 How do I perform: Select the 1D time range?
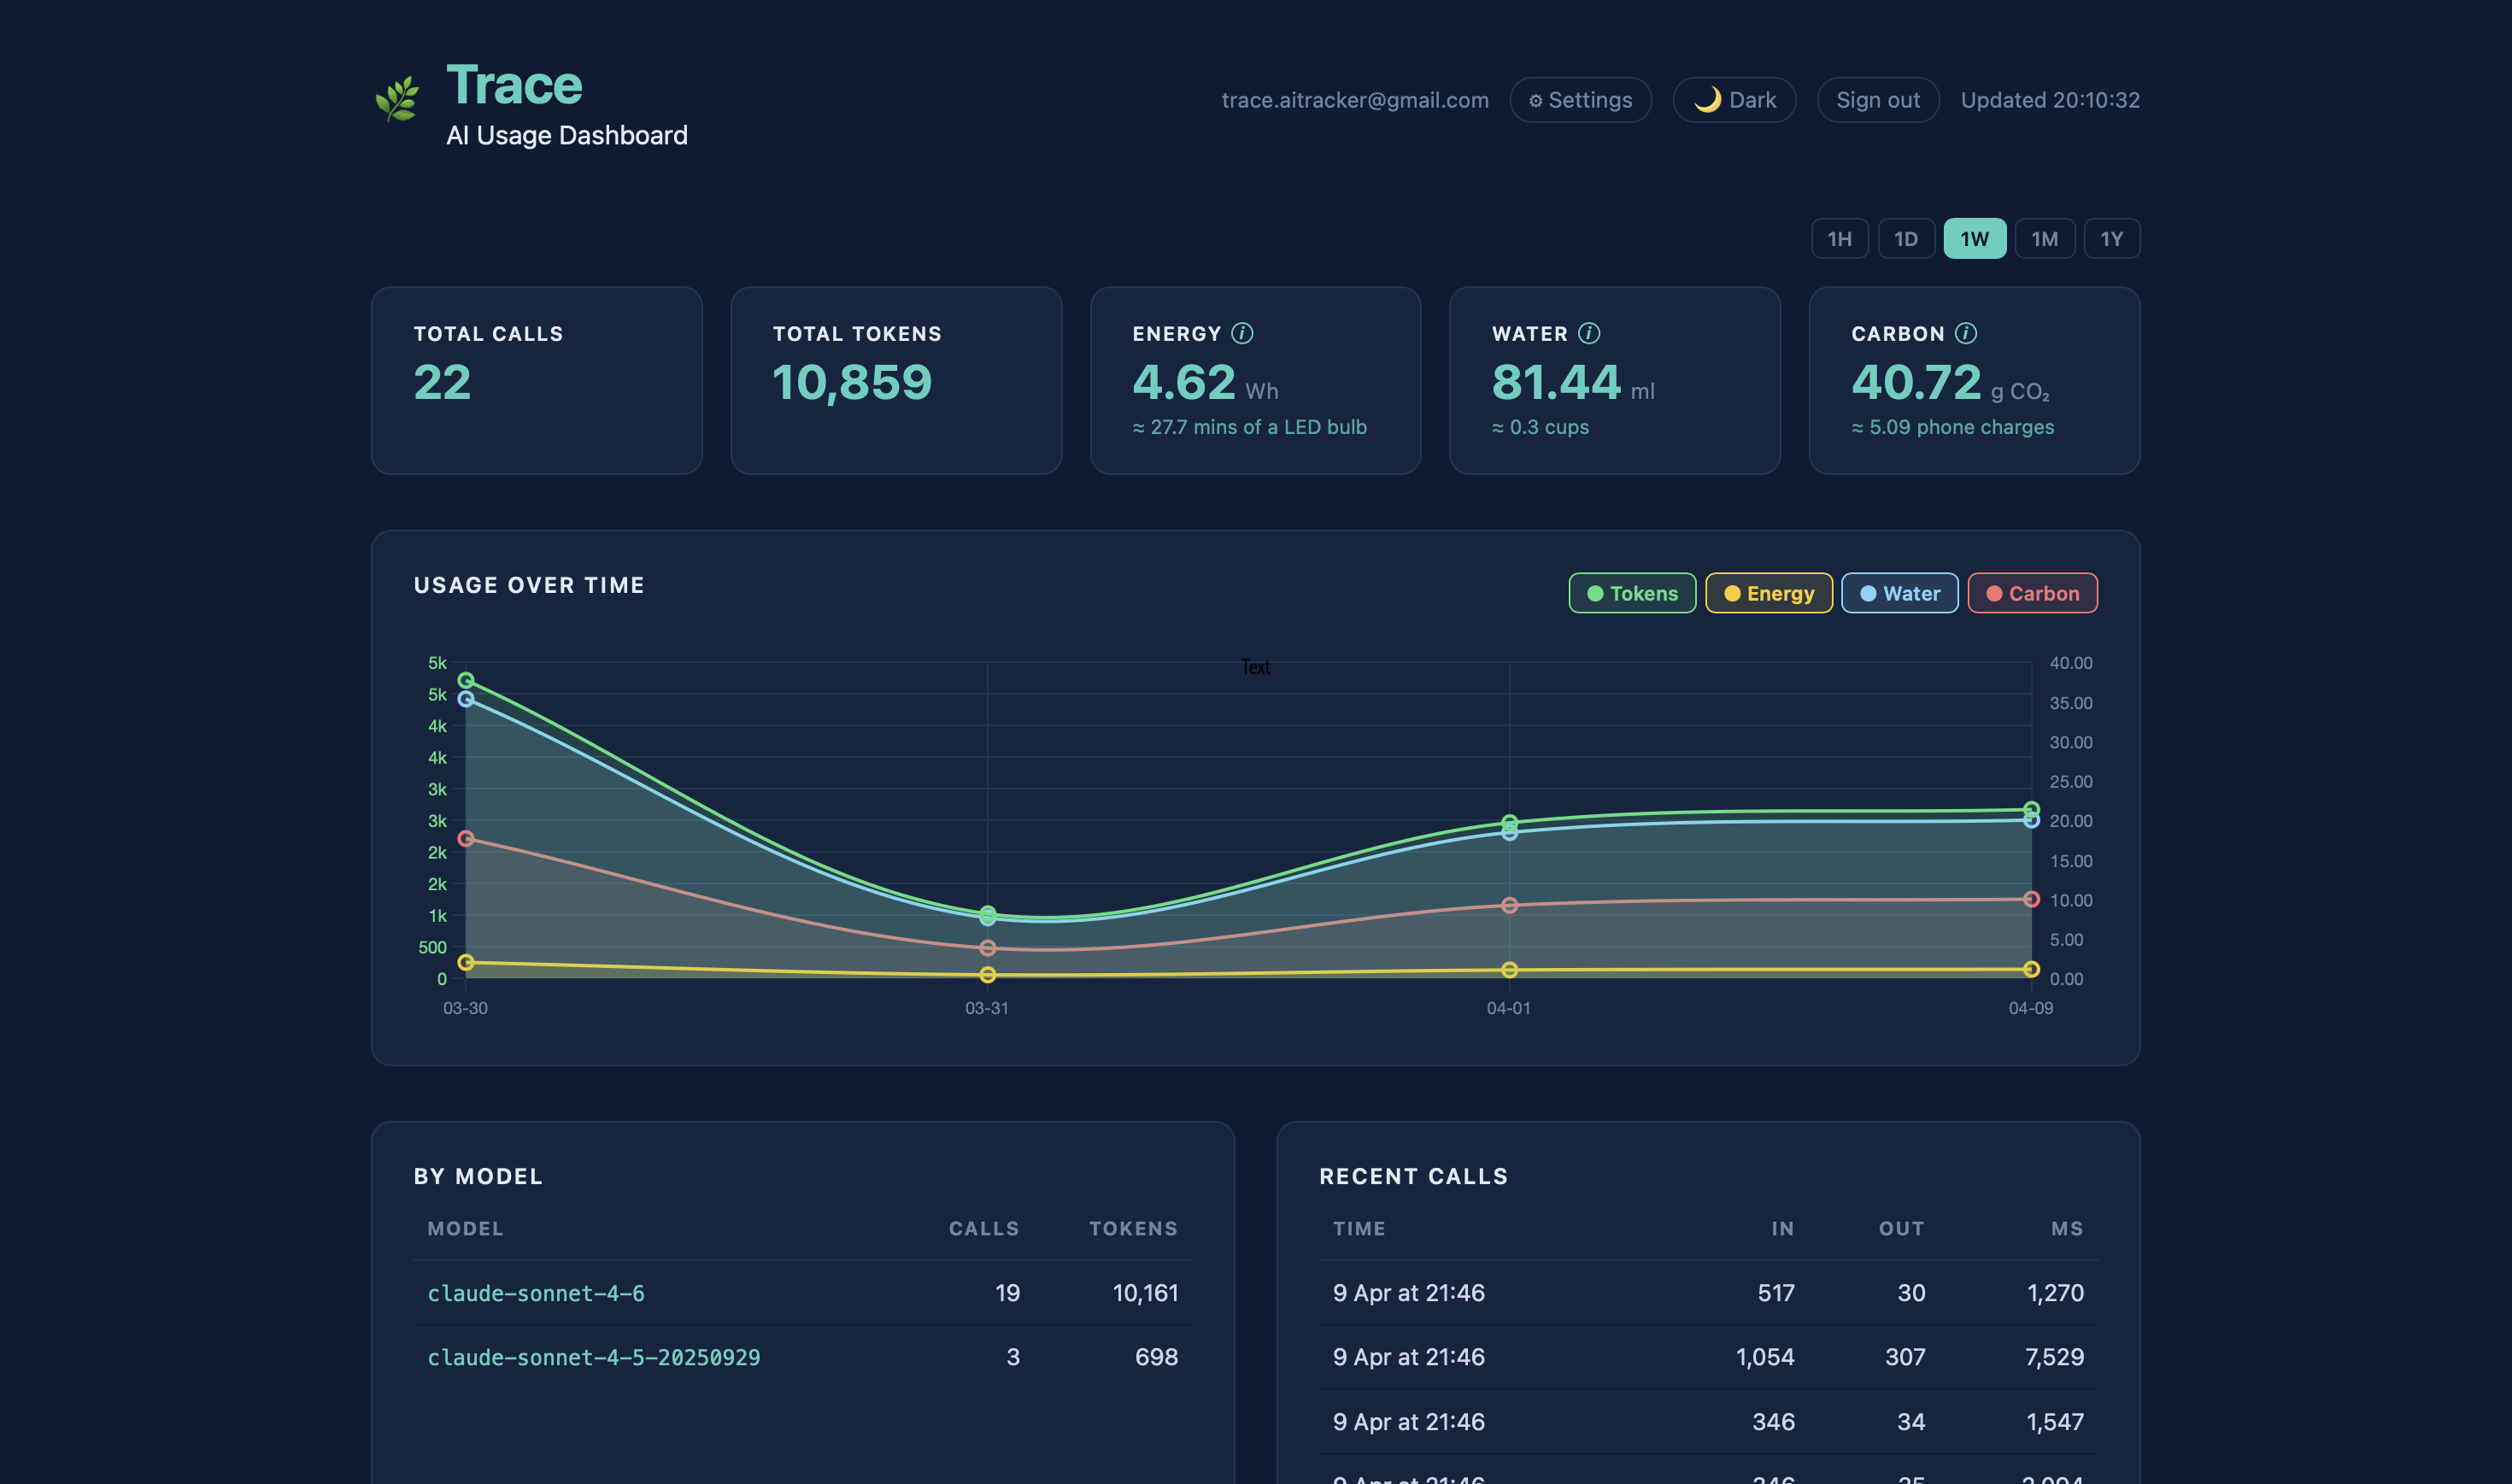pos(1906,239)
